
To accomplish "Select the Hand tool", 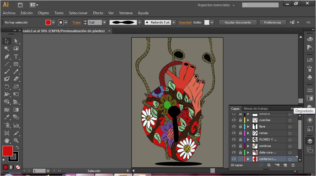I will pyautogui.click(x=7, y=140).
